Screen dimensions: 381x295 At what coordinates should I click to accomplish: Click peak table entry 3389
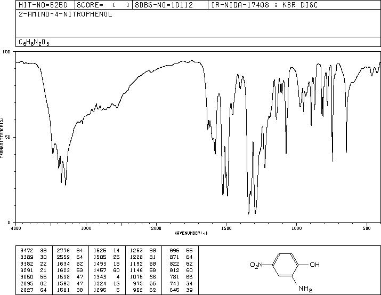point(27,257)
